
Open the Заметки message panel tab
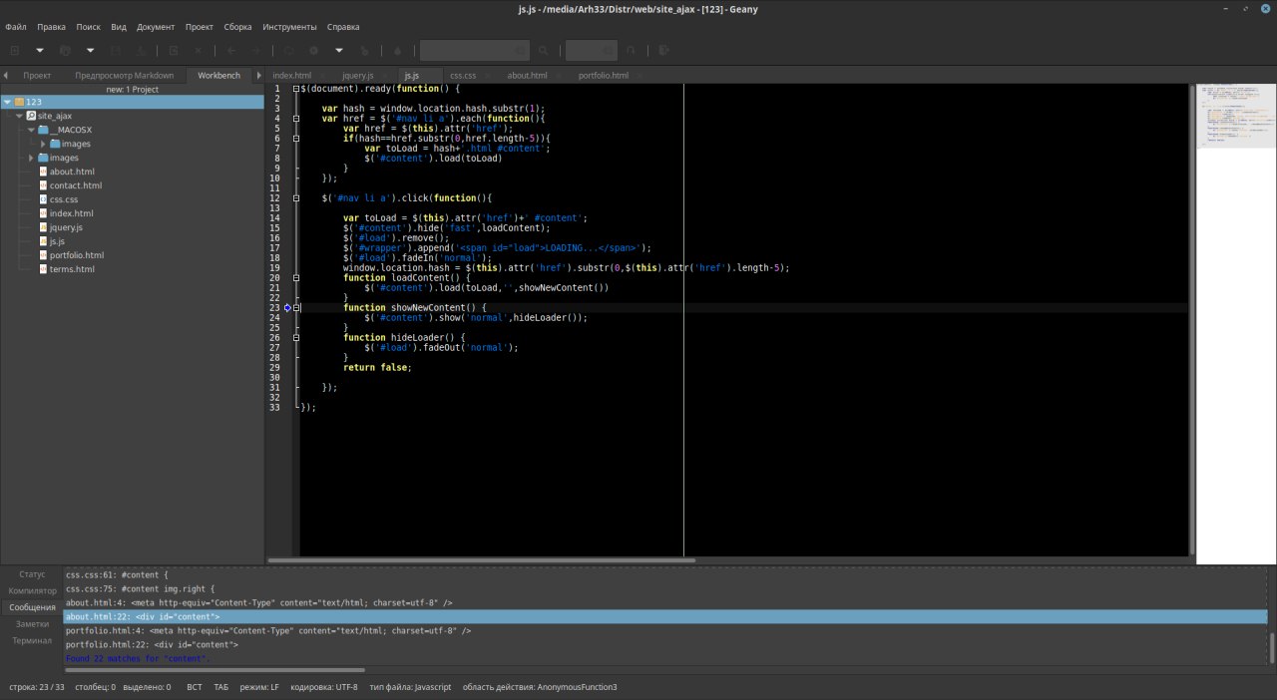coord(32,623)
